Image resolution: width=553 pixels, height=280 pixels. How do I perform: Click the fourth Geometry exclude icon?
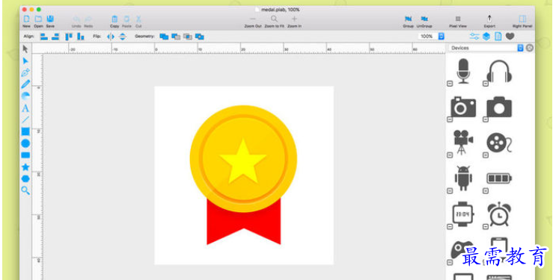click(x=200, y=37)
